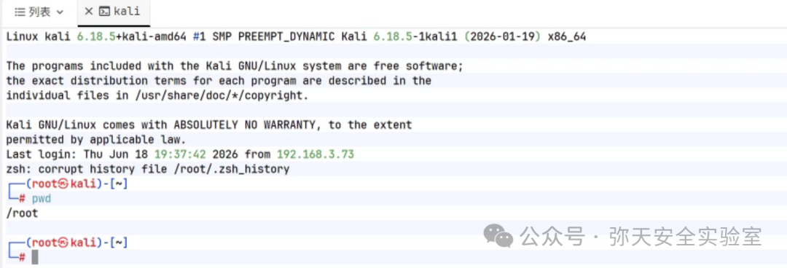Viewport: 787px width, 268px height.
Task: Close the kali terminal tab
Action: pos(89,12)
